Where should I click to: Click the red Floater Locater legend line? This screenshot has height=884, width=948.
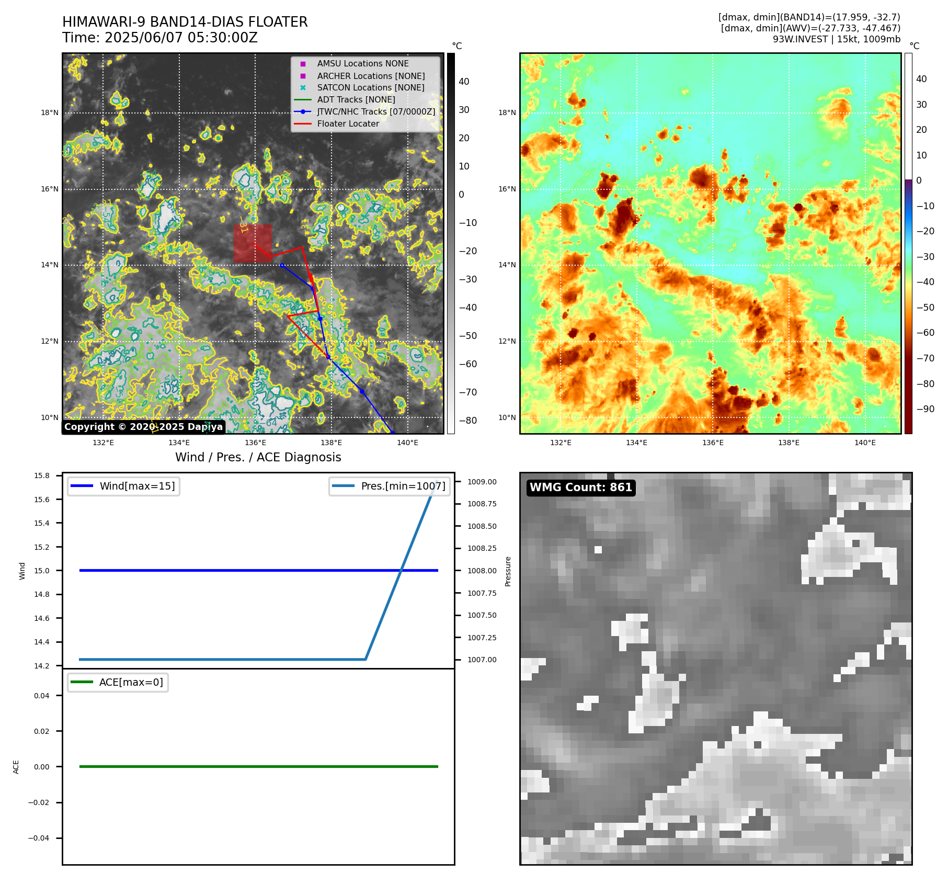pos(303,123)
